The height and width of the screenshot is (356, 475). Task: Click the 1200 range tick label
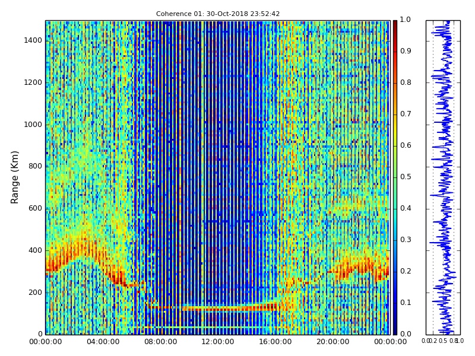tap(33, 82)
